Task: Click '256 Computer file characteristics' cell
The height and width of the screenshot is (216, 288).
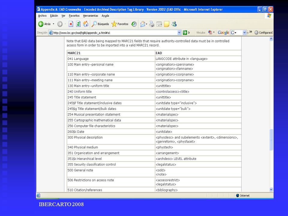Action: point(111,126)
